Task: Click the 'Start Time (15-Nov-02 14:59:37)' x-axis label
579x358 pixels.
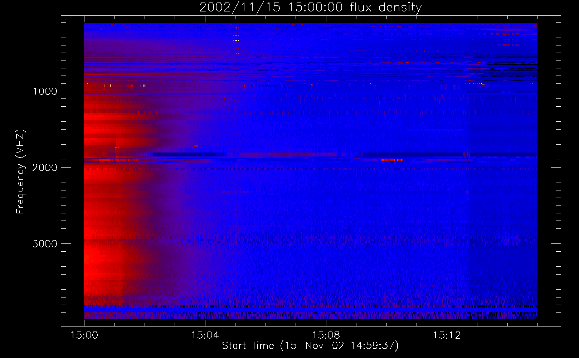Action: point(310,346)
